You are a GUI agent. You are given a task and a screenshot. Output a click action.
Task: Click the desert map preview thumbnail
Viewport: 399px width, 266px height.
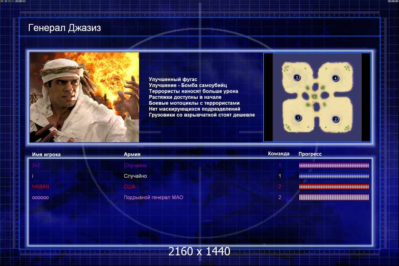[317, 97]
